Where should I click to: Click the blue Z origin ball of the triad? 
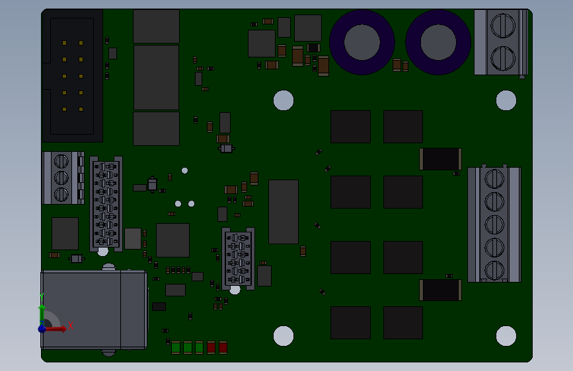42,329
